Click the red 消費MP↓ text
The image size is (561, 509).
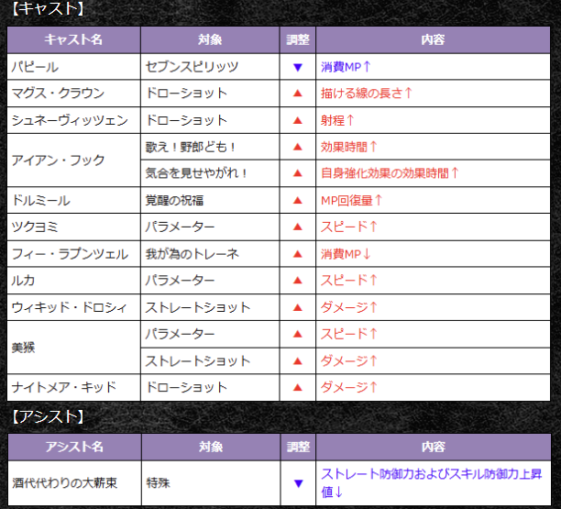click(346, 254)
